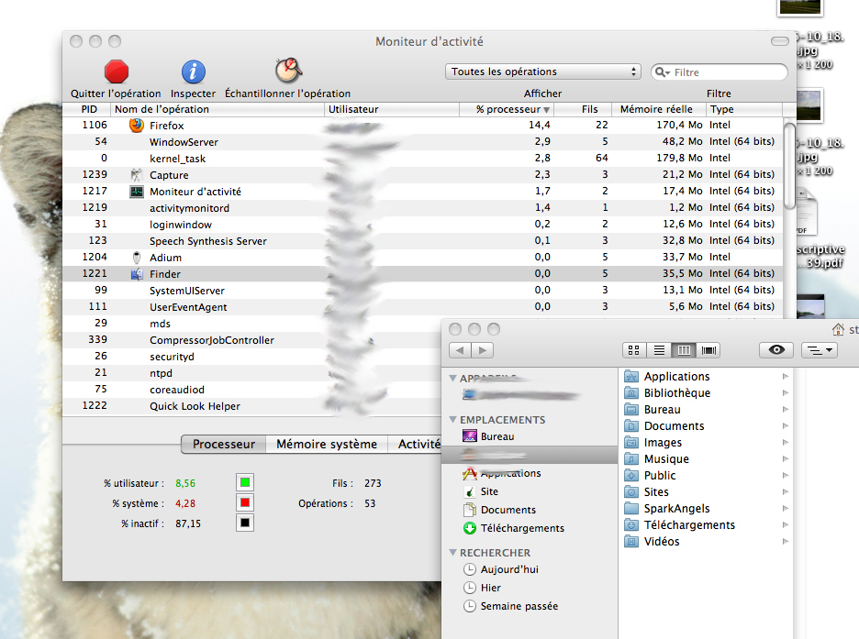The image size is (859, 639).
Task: Change the green % utilisateur color swatch
Action: click(x=245, y=482)
